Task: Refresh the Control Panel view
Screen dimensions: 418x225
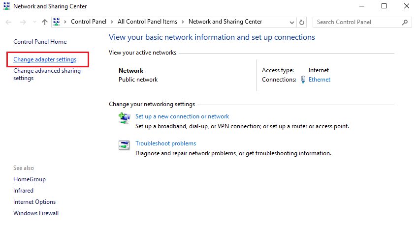Action: click(302, 22)
